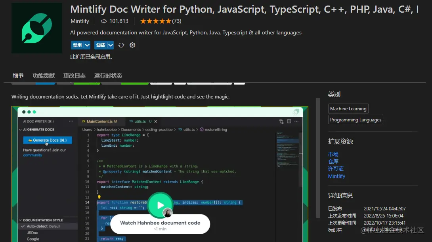Select utils.ts tab in preview
Image resolution: width=432 pixels, height=242 pixels.
coord(140,121)
